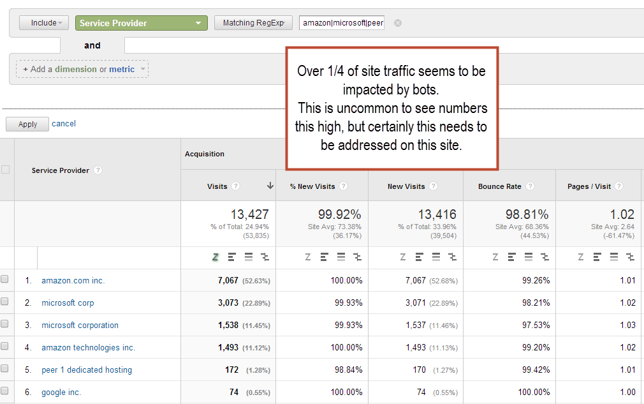Click the New Visits column header

[x=406, y=186]
